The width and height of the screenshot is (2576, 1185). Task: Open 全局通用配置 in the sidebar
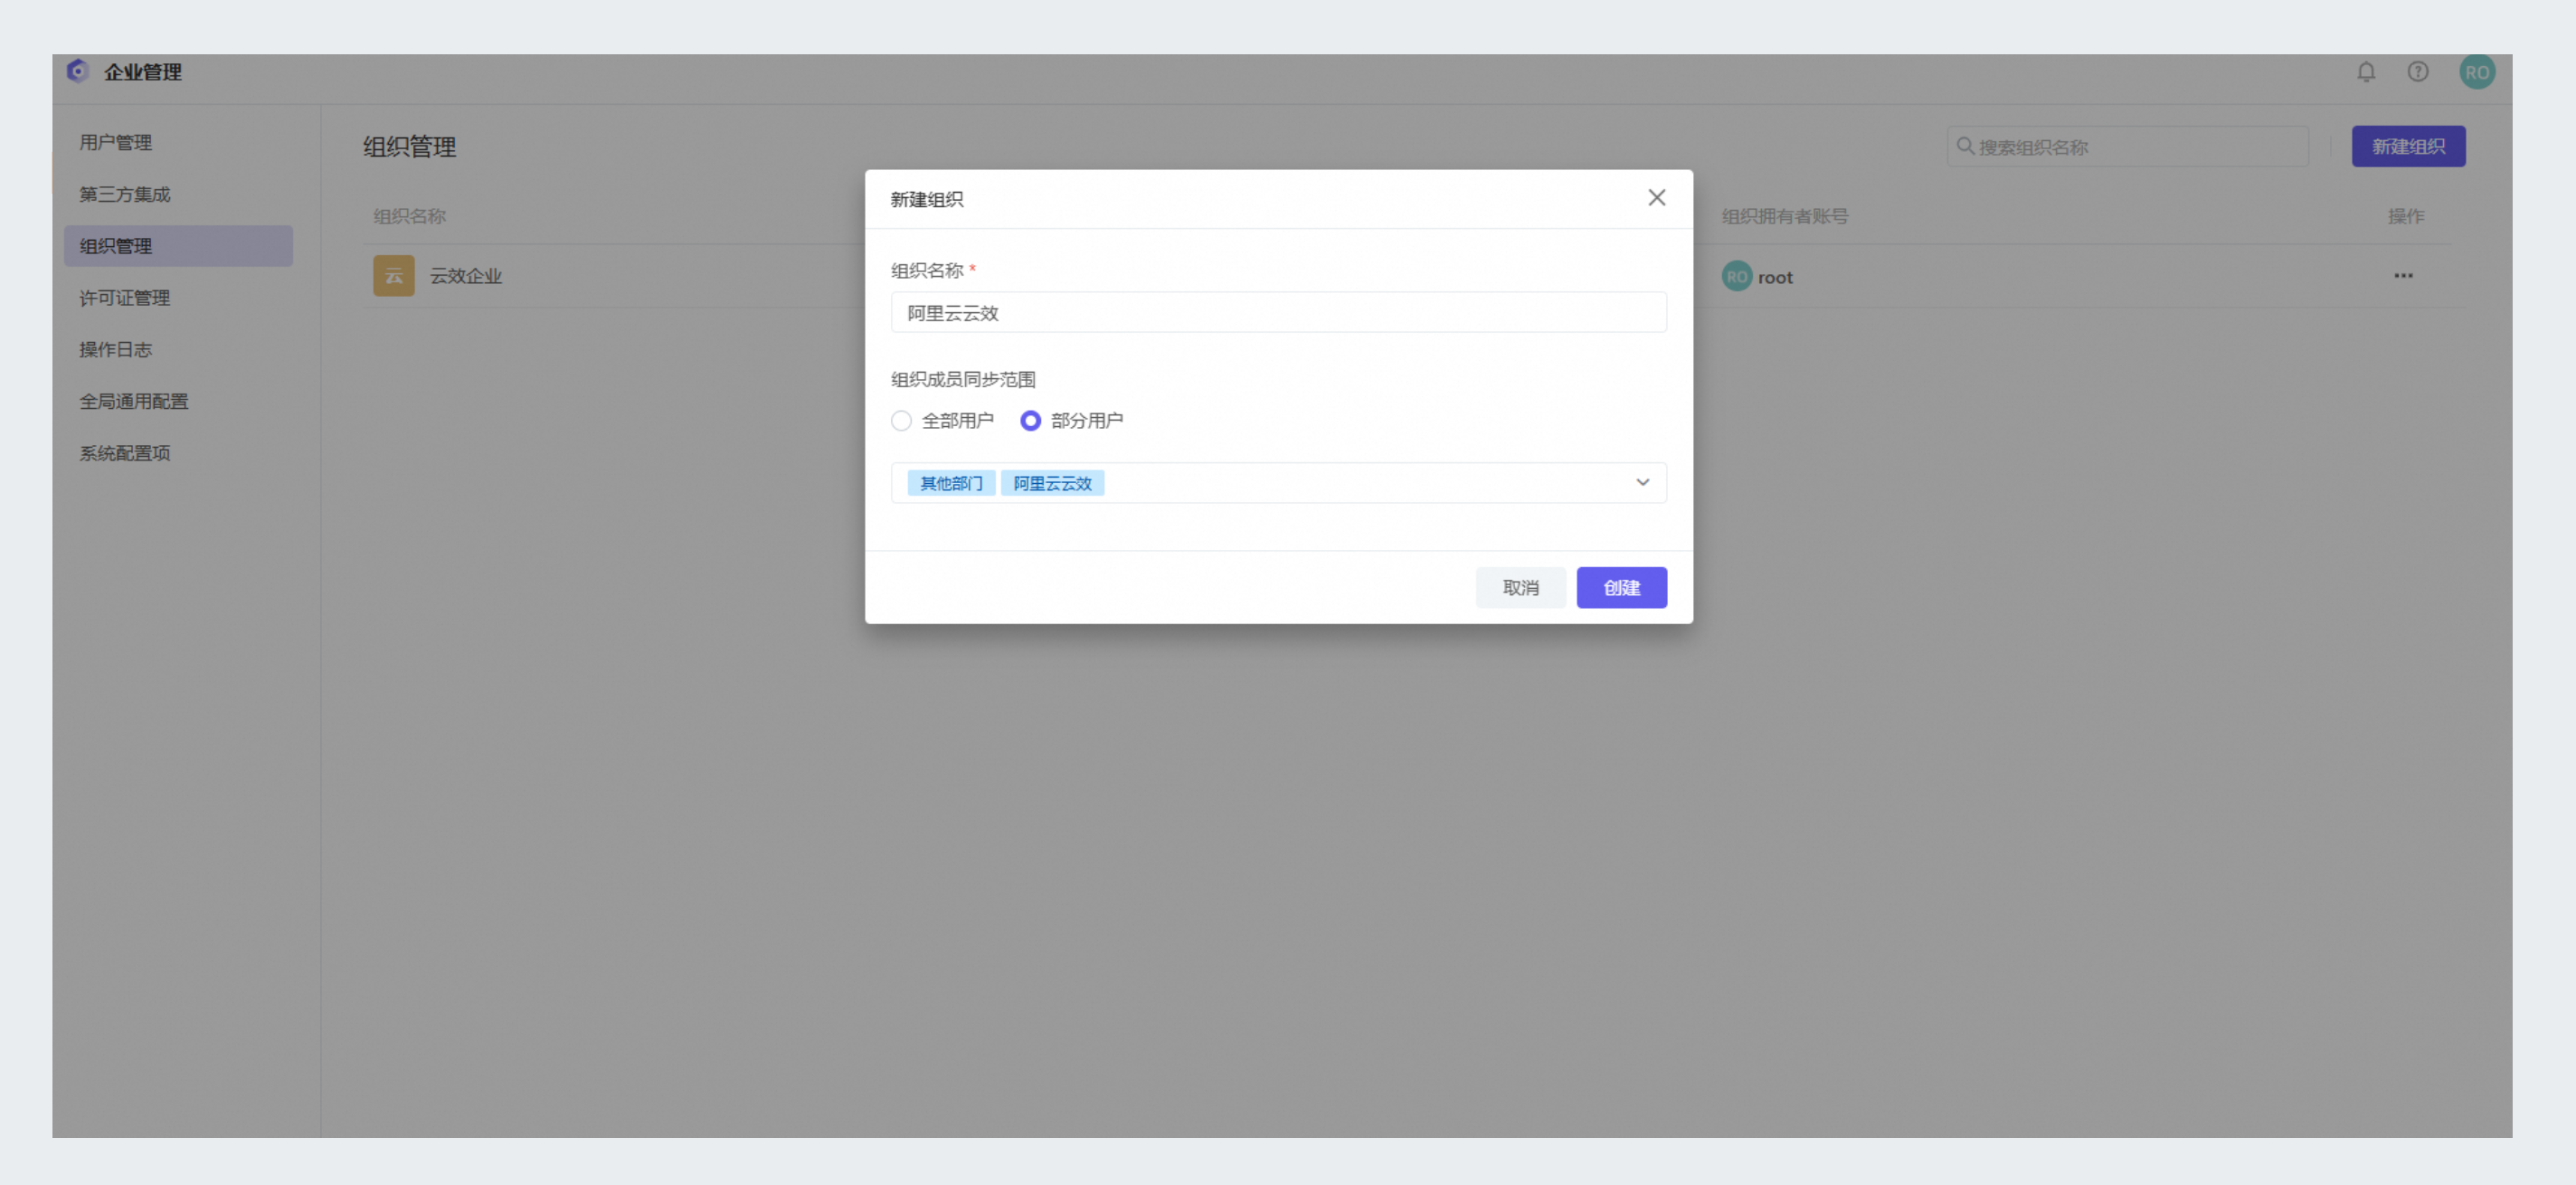134,401
